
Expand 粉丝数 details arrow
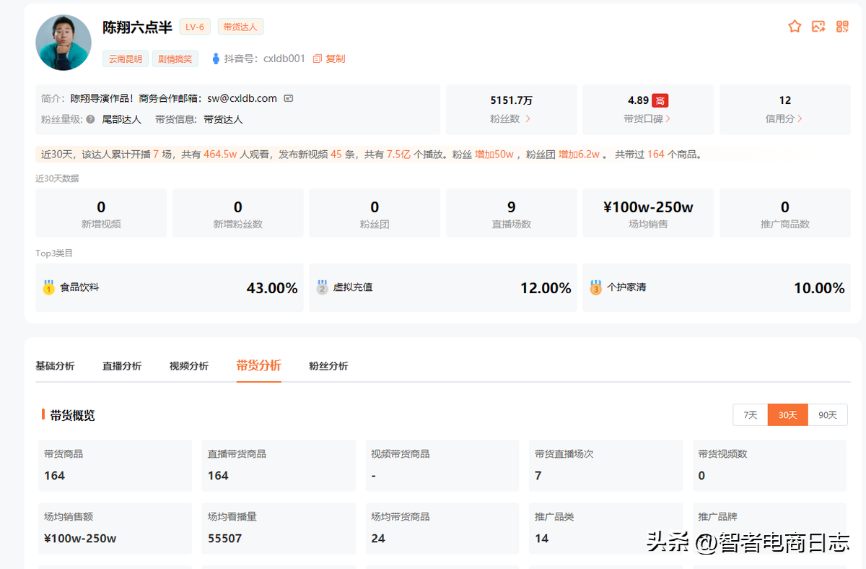(x=528, y=118)
